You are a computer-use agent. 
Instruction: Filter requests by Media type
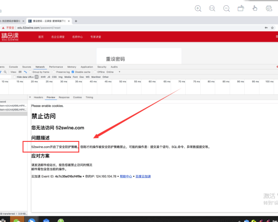(68, 77)
